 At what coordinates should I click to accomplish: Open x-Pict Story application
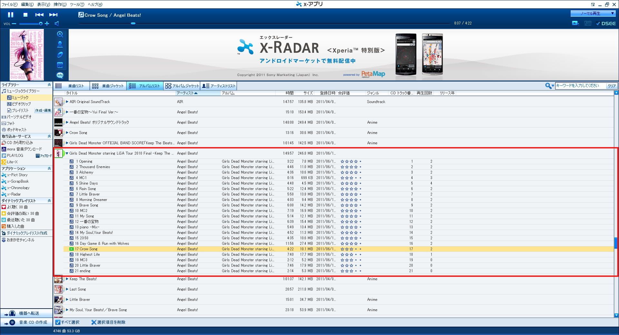[x=17, y=175]
